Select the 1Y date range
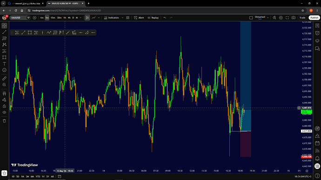The height and width of the screenshot is (180, 321). tap(43, 177)
